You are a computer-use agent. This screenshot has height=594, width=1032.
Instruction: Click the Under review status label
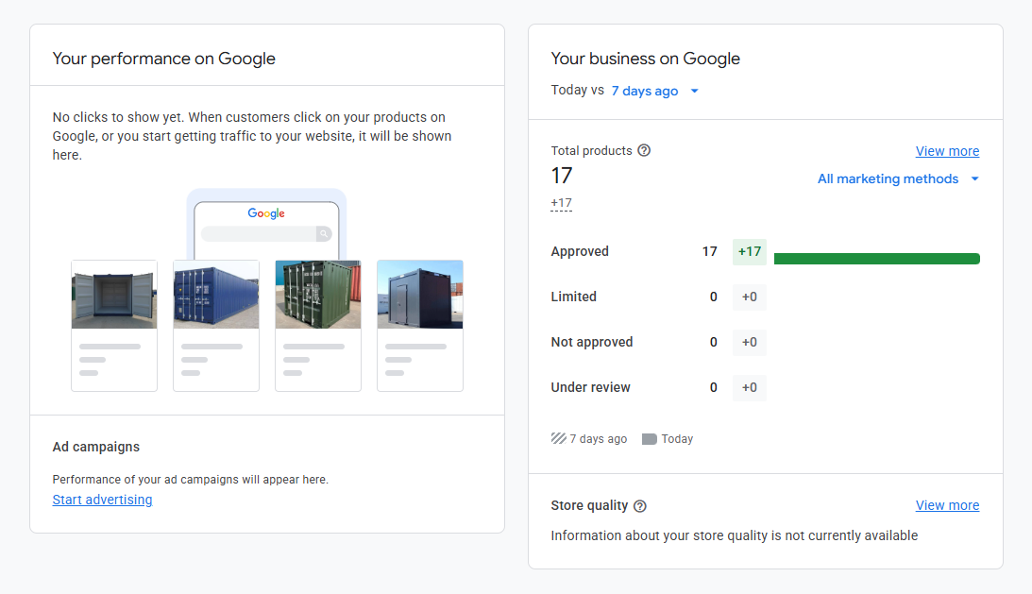[590, 388]
